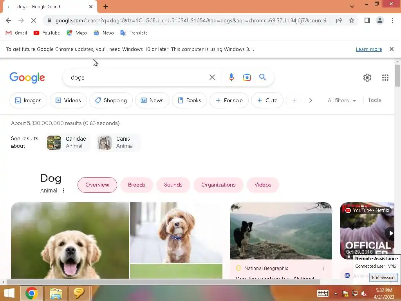Open Chrome three-dot menu
The height and width of the screenshot is (301, 401).
coord(392,20)
